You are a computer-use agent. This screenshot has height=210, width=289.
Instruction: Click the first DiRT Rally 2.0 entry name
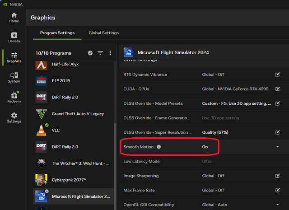[x=65, y=97]
